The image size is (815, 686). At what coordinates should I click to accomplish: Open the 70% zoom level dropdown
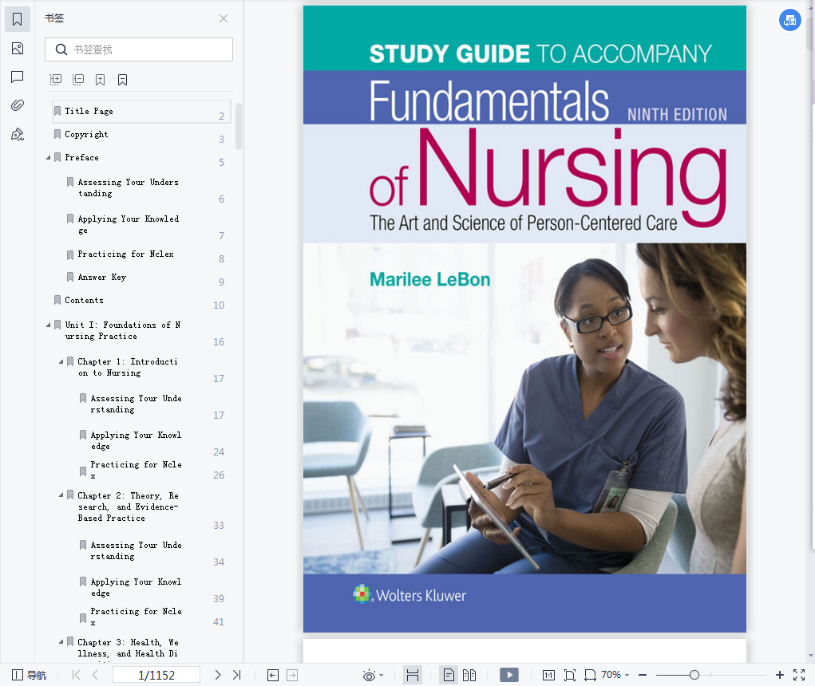pos(615,675)
